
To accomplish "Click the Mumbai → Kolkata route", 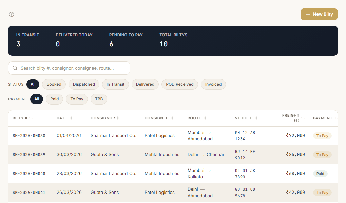I will coord(199,174).
